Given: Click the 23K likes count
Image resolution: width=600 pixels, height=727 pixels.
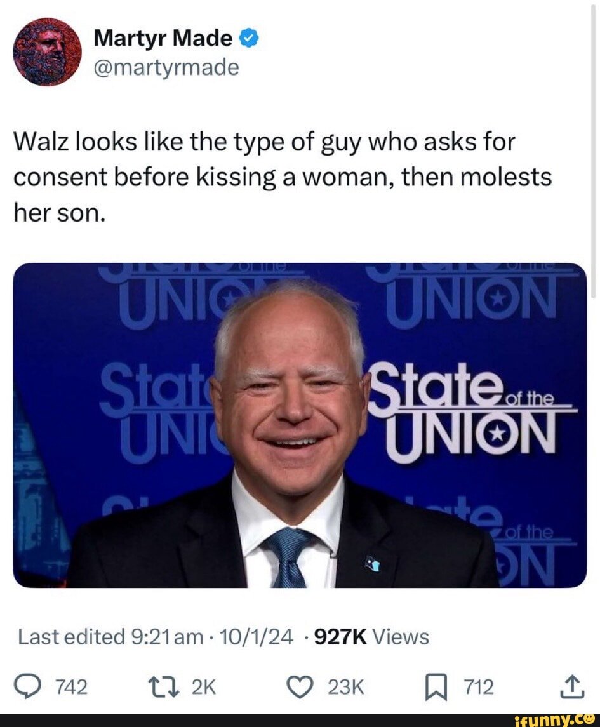Looking at the screenshot, I should pos(346,687).
